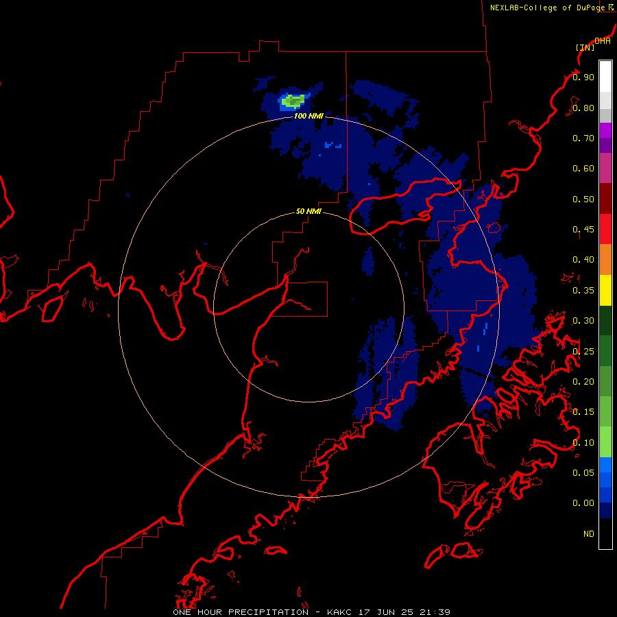Click the NEXLAB-College of DuPage label

coord(547,8)
